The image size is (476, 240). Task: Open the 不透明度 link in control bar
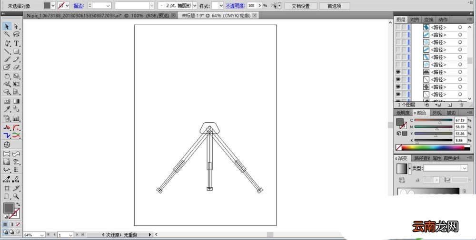[x=235, y=6]
